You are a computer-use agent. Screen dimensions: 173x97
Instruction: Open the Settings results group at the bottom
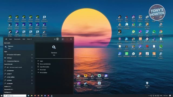point(8,92)
